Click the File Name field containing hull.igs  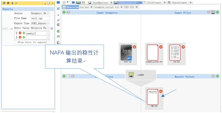(40, 18)
